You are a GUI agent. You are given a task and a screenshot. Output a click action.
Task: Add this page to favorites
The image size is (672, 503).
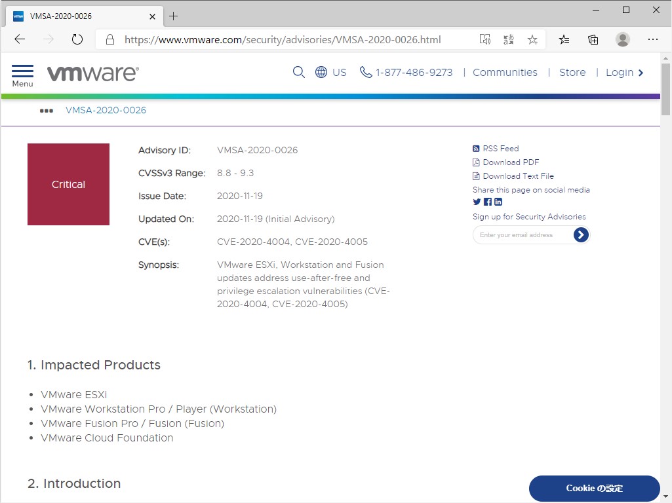click(x=532, y=40)
